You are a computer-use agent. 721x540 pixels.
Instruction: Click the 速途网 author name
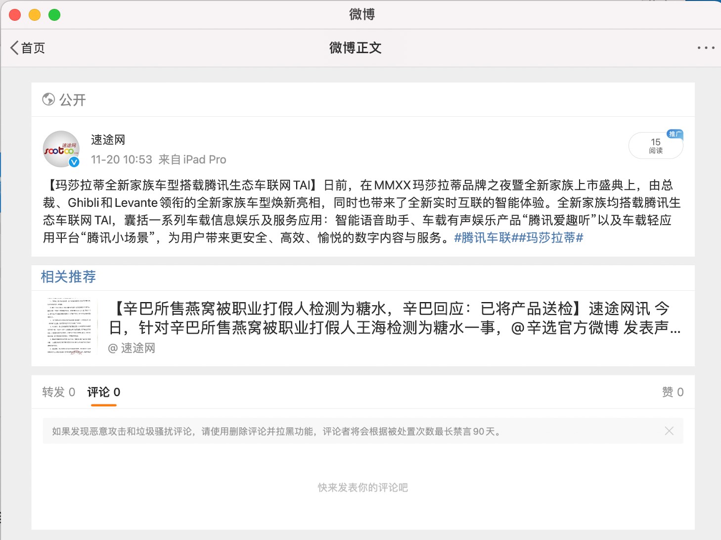pyautogui.click(x=108, y=140)
